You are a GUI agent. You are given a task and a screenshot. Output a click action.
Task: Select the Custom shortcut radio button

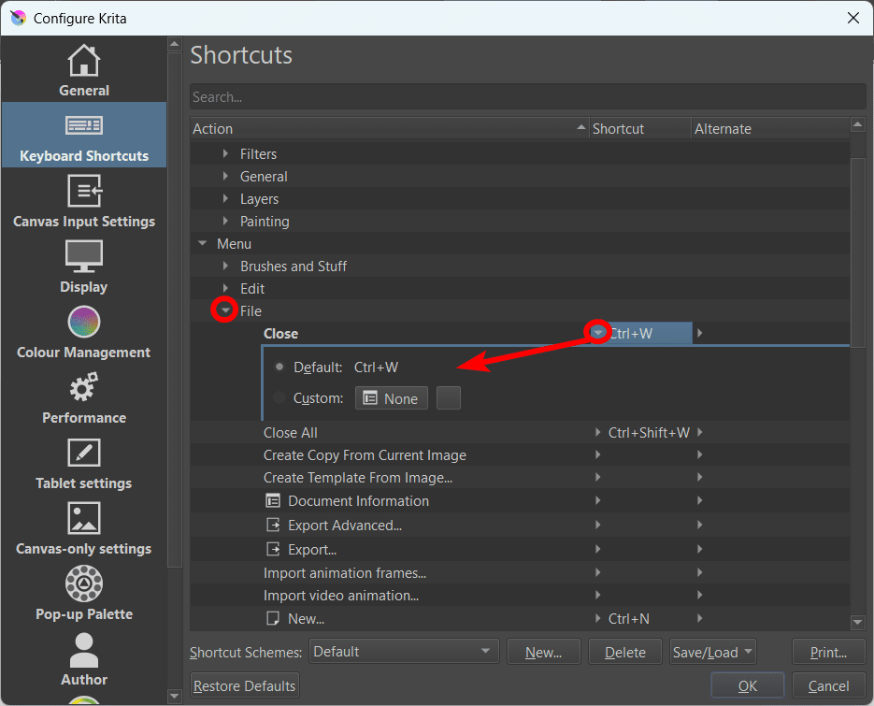[x=280, y=398]
